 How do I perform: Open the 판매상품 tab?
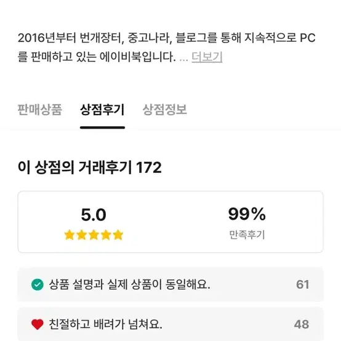tap(40, 110)
